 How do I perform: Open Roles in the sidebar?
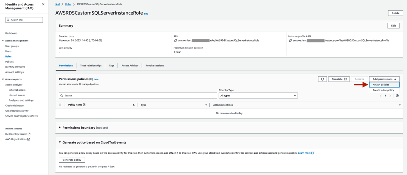[x=8, y=56]
